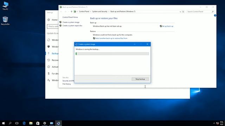Click network icon in system tray
The image size is (225, 126).
click(x=218, y=123)
